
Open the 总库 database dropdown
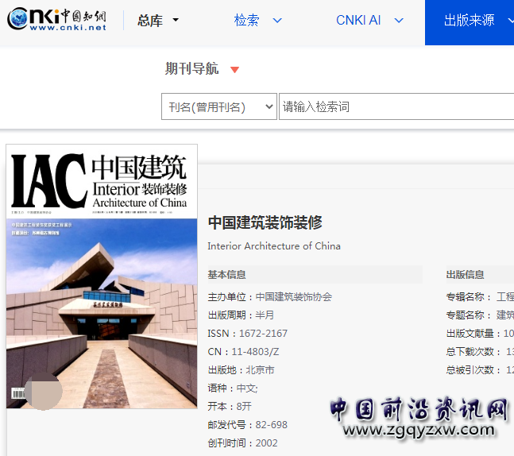click(x=158, y=21)
